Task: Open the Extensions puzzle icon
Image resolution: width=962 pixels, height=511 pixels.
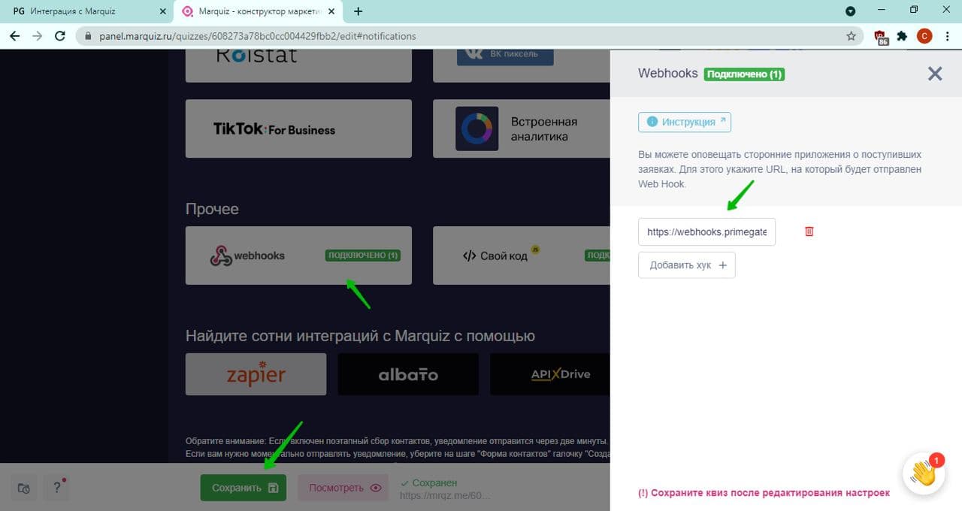Action: click(903, 35)
